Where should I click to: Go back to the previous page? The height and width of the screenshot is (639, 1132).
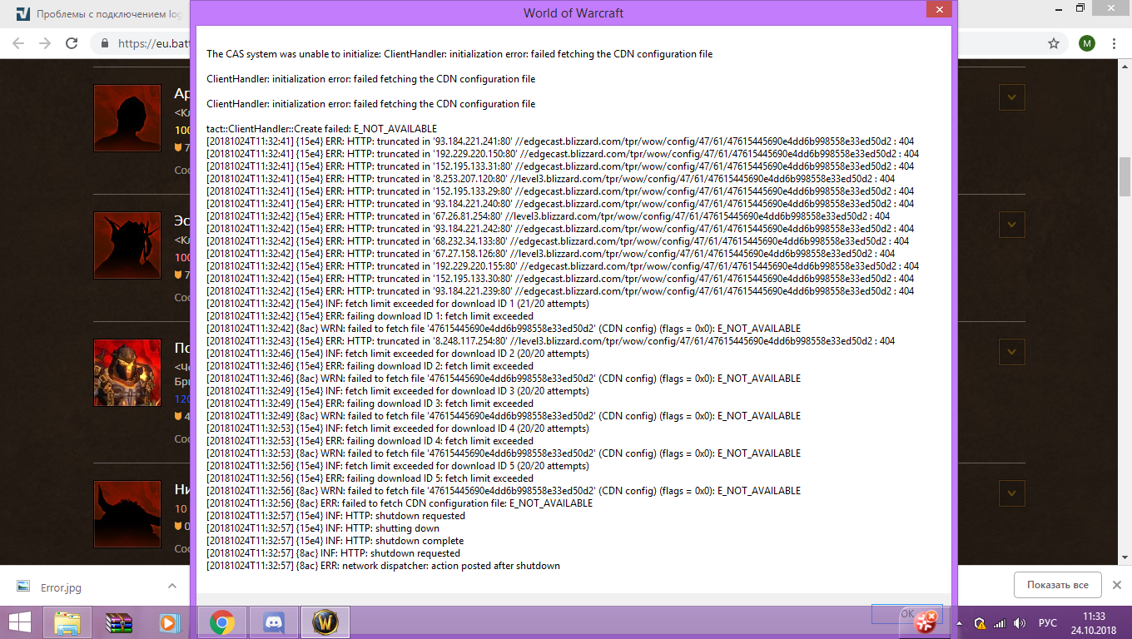(x=18, y=43)
